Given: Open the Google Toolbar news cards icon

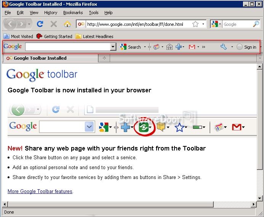Looking at the screenshot, I should tap(156, 47).
